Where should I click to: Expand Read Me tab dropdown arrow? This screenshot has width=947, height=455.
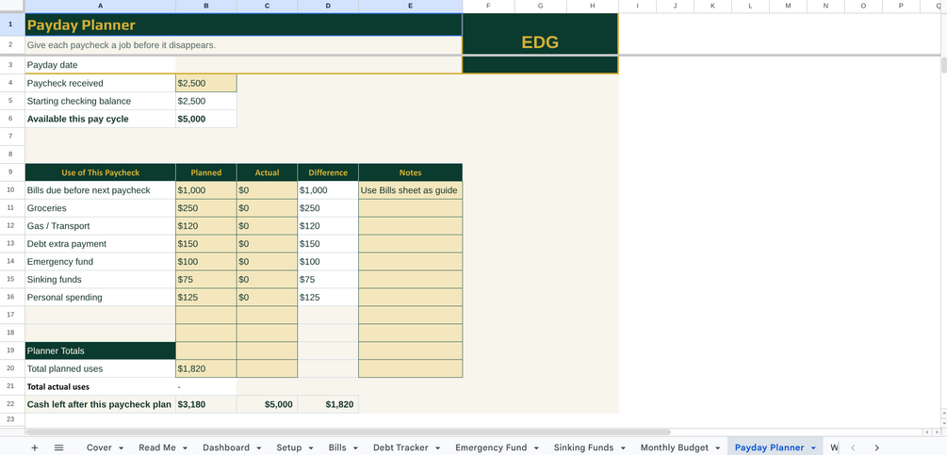coord(185,447)
